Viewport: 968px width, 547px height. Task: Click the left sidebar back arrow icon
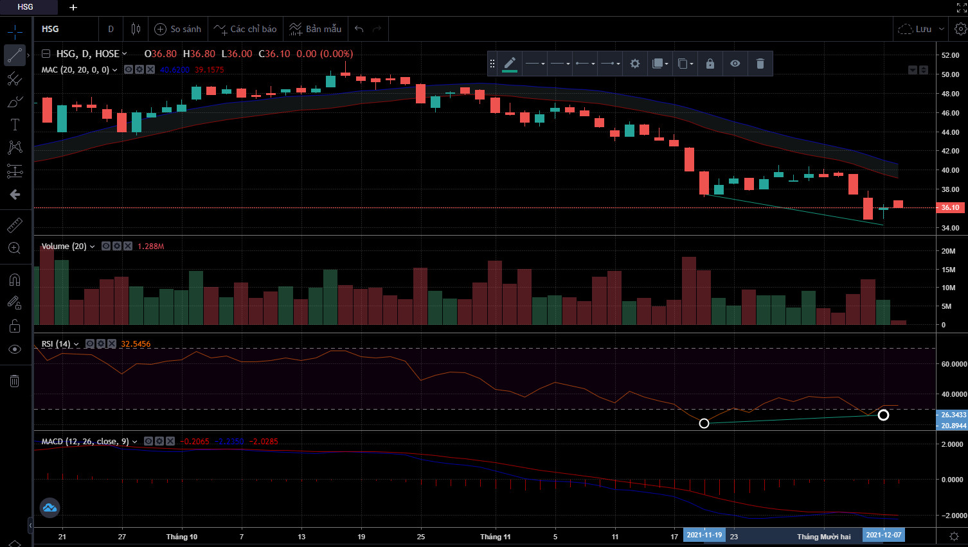[15, 195]
